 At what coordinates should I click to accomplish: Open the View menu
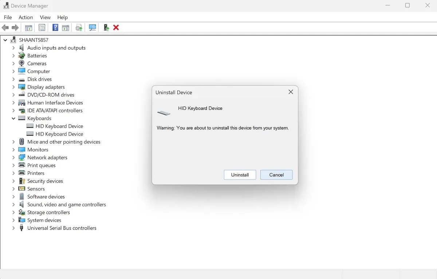click(45, 17)
